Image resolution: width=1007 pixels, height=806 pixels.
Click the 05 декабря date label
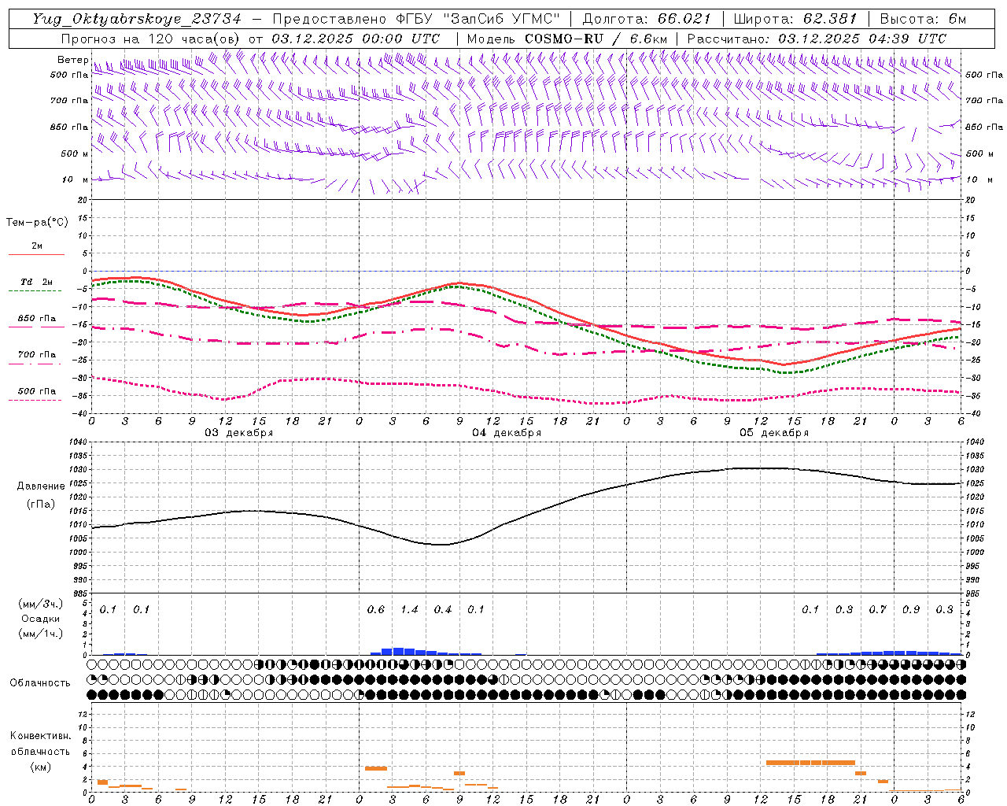[774, 433]
